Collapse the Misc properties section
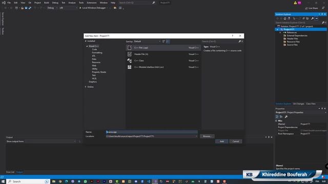The width and height of the screenshot is (328, 184). [x=276, y=121]
